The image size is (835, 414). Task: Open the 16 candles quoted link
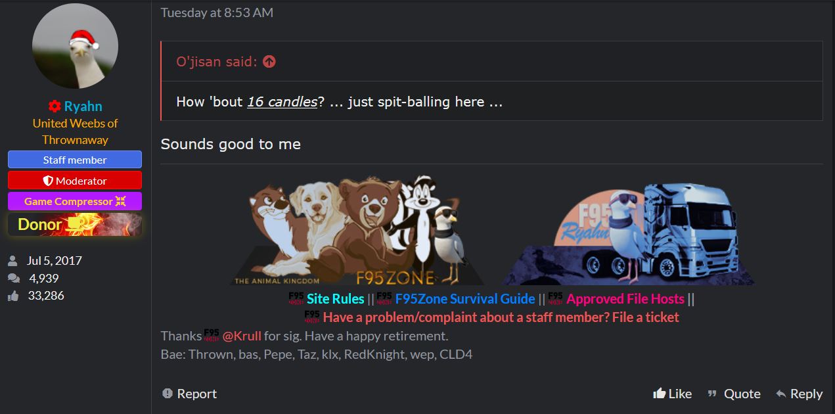282,102
